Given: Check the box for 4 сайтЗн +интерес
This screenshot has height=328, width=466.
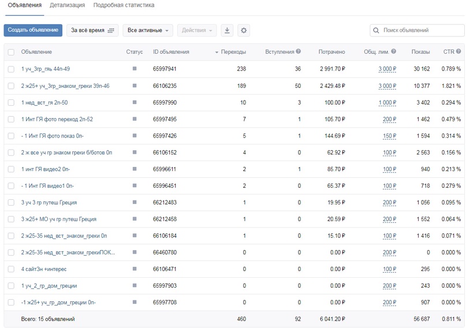Looking at the screenshot, I should [x=11, y=269].
